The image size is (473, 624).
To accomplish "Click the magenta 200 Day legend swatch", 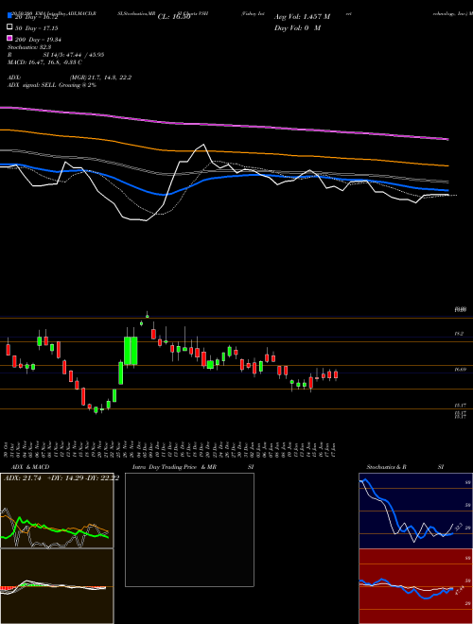I will (9, 38).
